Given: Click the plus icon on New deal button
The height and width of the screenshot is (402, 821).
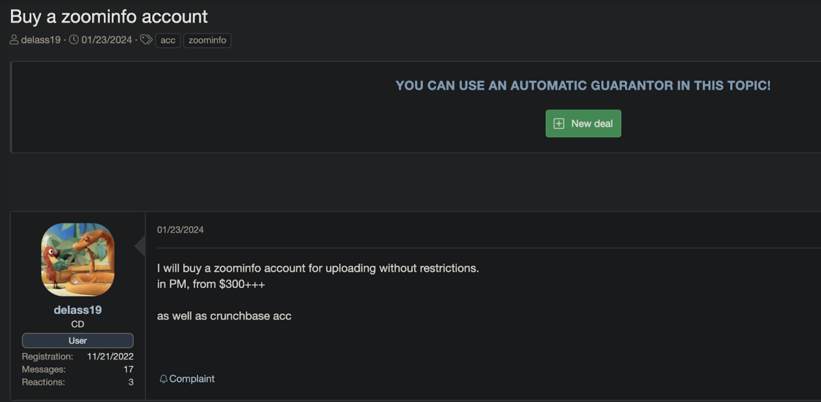Looking at the screenshot, I should [x=559, y=123].
